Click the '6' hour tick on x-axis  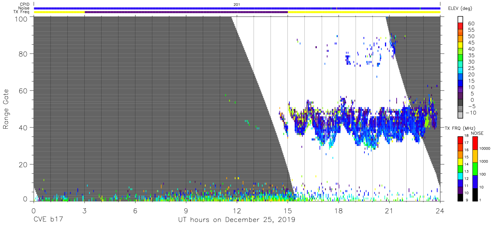point(135,210)
